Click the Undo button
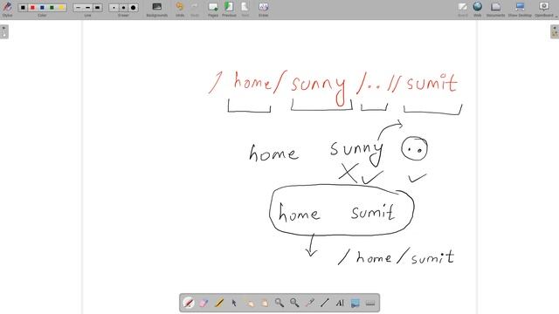559x314 pixels. tap(180, 10)
